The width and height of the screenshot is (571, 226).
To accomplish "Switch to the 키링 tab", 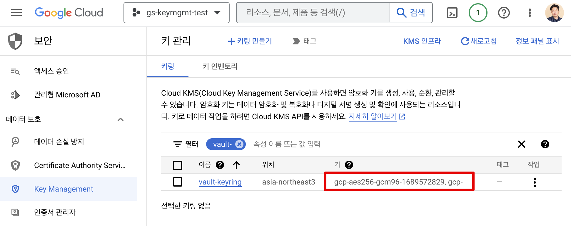I will point(168,67).
